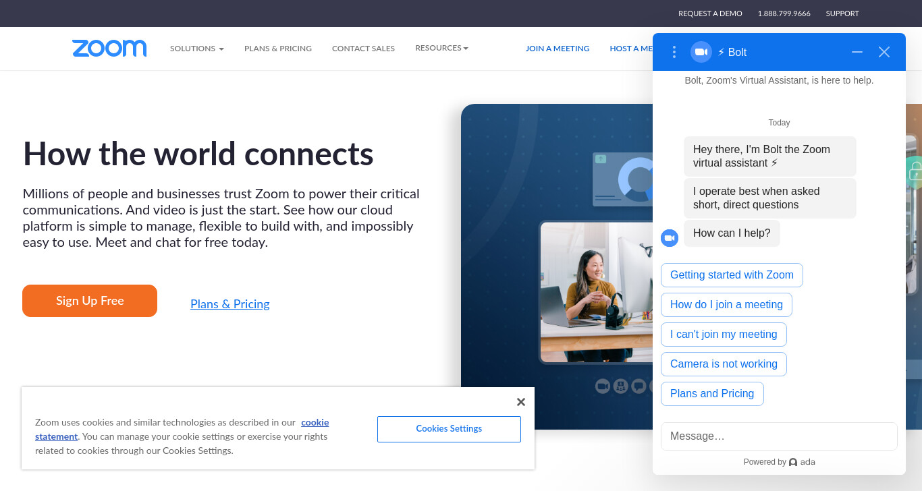
Task: Click the 'Powered by' text in chat footer
Action: [765, 462]
